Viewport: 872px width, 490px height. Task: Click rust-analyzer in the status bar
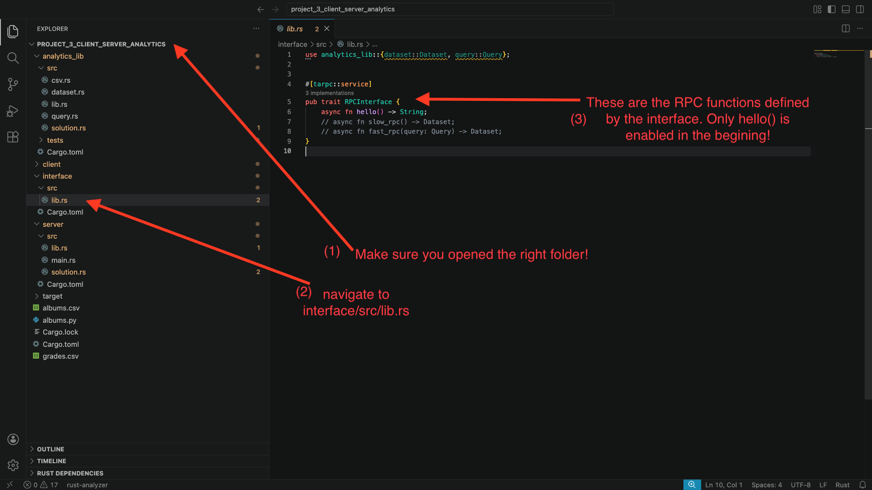pos(87,485)
